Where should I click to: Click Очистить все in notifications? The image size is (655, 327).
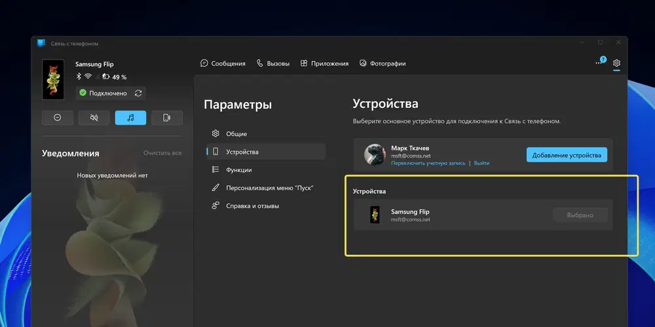162,153
